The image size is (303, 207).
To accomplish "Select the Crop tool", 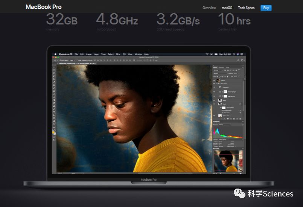I will coord(54,79).
